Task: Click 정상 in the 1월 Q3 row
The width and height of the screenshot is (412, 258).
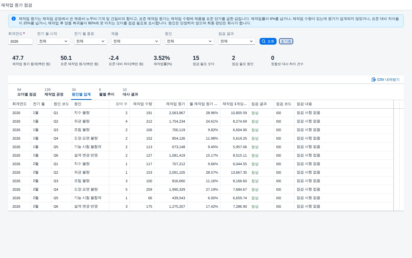Action: [x=255, y=130]
